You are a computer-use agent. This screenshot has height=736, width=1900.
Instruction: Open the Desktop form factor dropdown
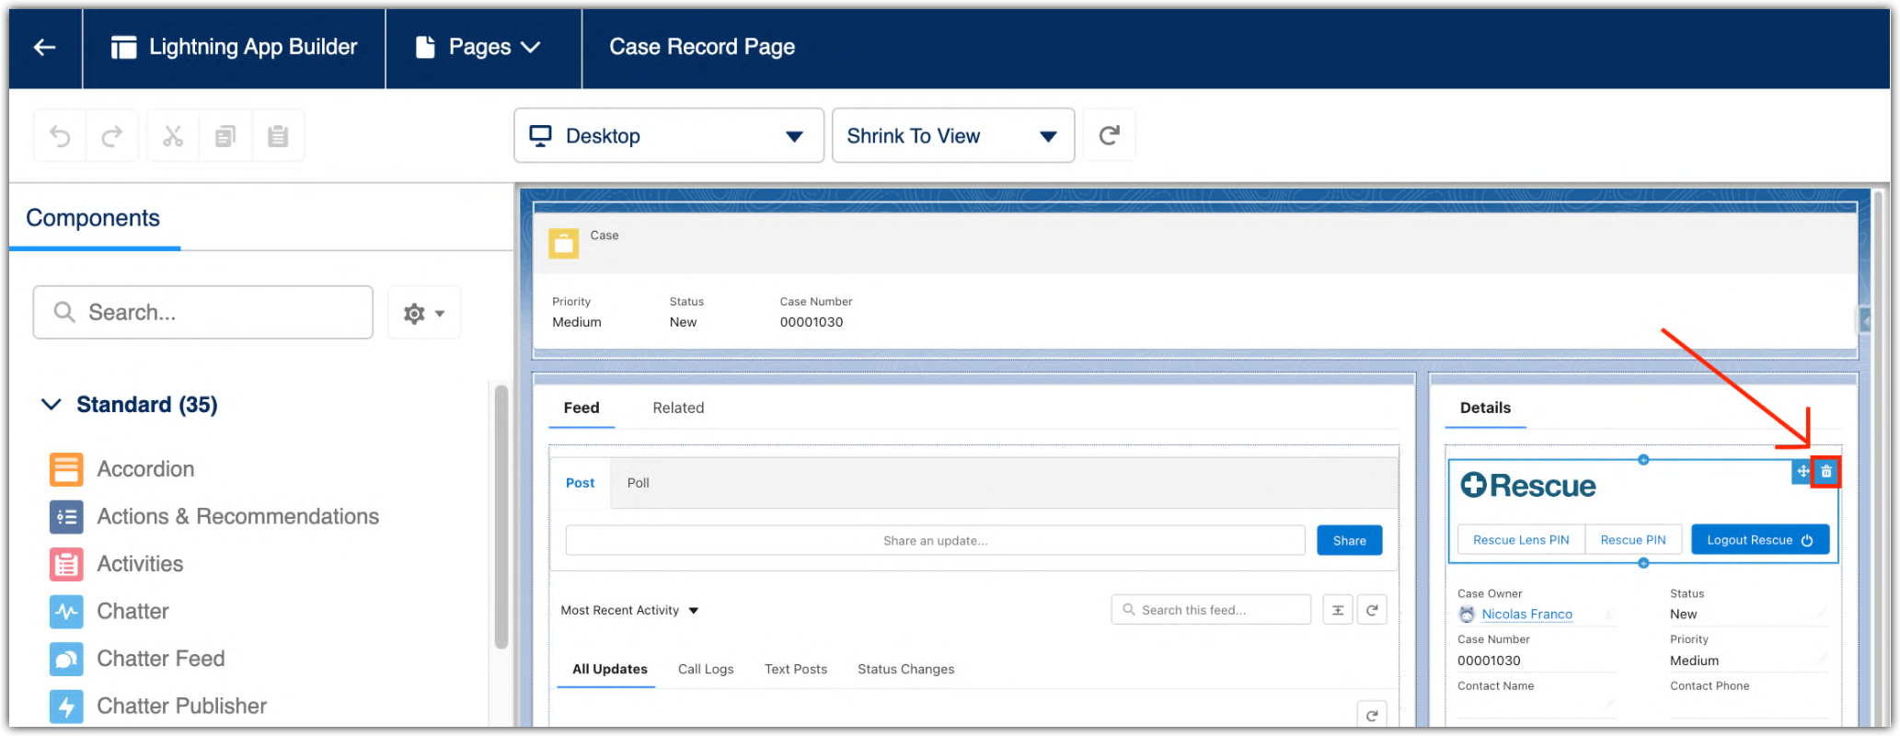click(669, 136)
